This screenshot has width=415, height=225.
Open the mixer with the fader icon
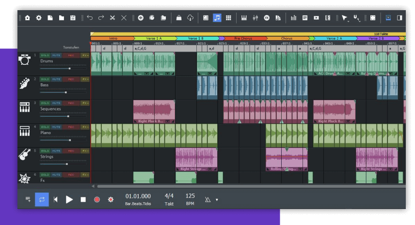[x=255, y=18]
